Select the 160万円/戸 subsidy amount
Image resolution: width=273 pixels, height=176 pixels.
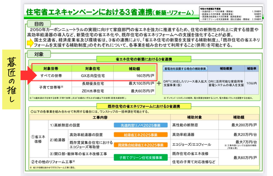click(x=141, y=75)
